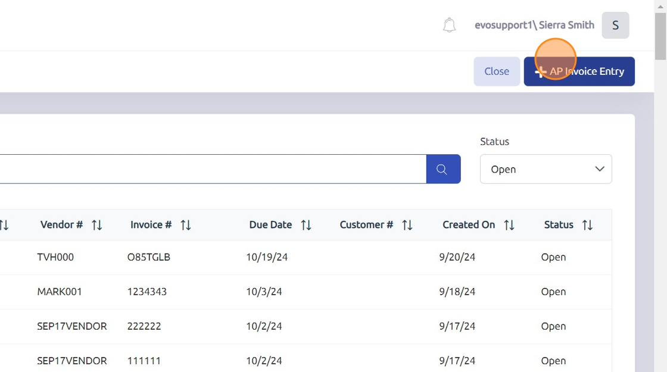Sort by Created On column arrows

(x=509, y=225)
